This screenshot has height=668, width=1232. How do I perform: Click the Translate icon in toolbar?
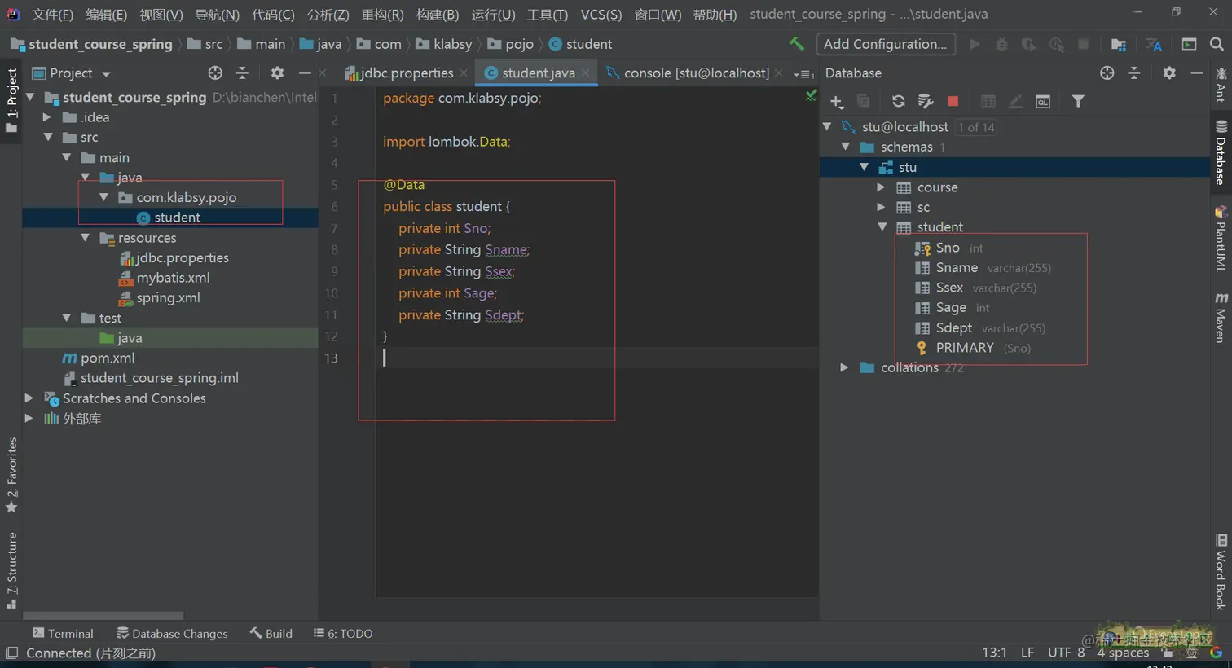tap(1154, 44)
